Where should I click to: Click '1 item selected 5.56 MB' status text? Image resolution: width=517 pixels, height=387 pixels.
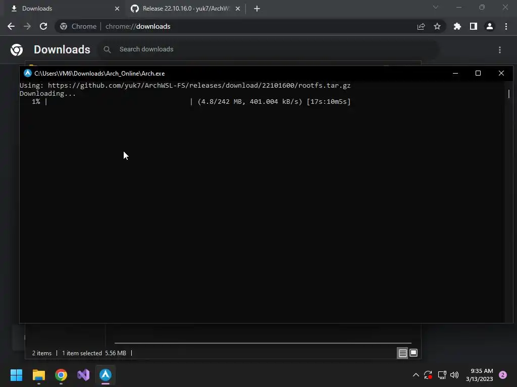click(94, 353)
